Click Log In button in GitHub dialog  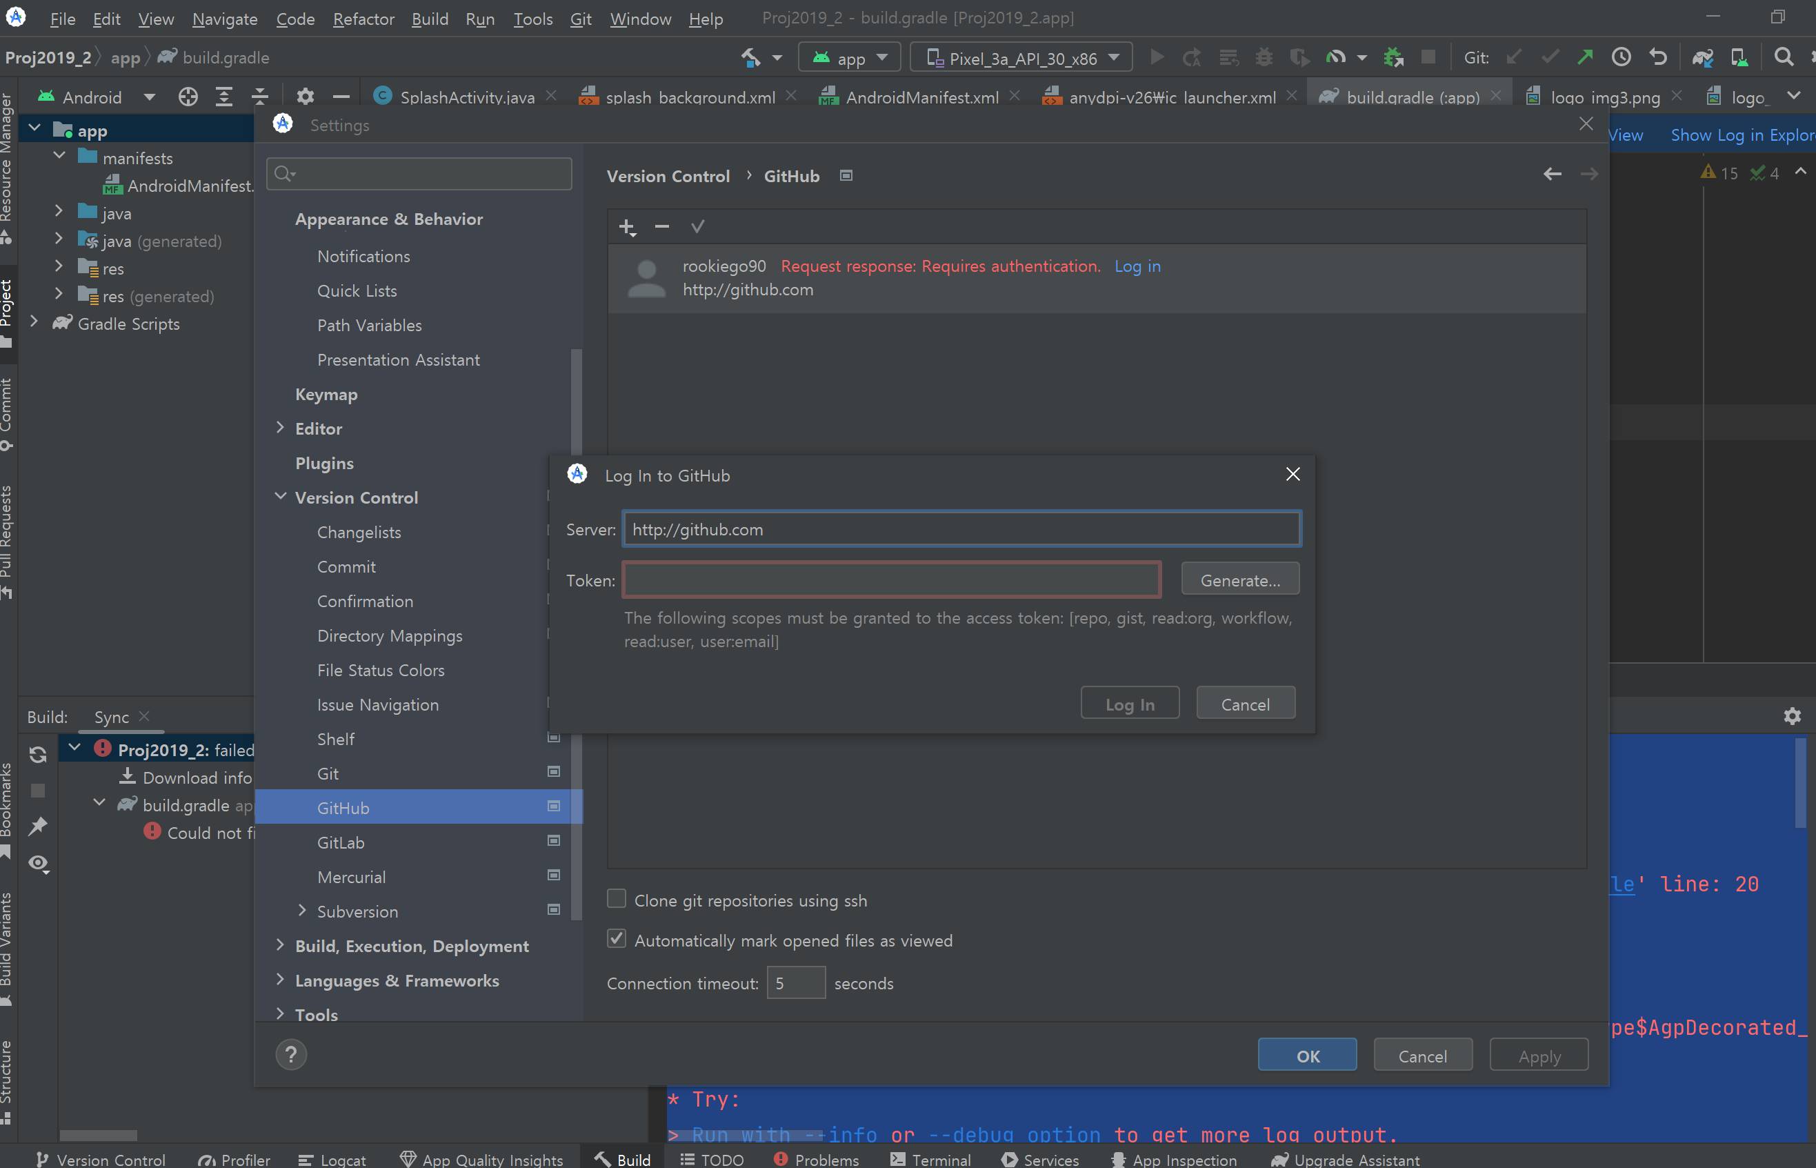[x=1130, y=704]
